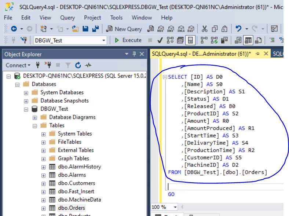
Task: Click the Disconnect plug icon
Action: (48, 65)
